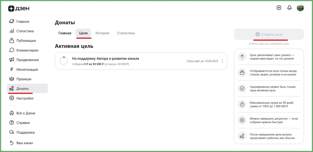This screenshot has height=152, width=313.
Task: Click the tip После завершения цели донаты
Action: coord(272,136)
